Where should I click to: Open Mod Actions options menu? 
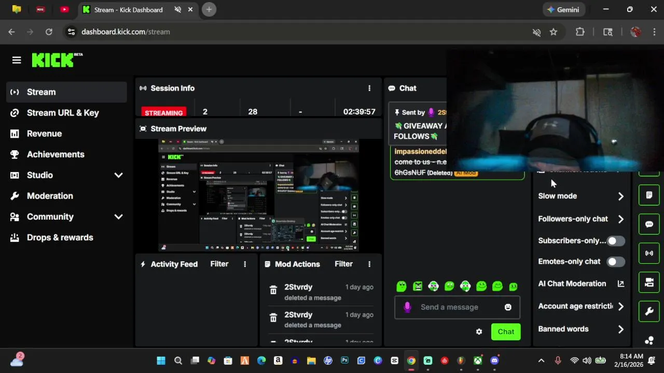pyautogui.click(x=369, y=264)
